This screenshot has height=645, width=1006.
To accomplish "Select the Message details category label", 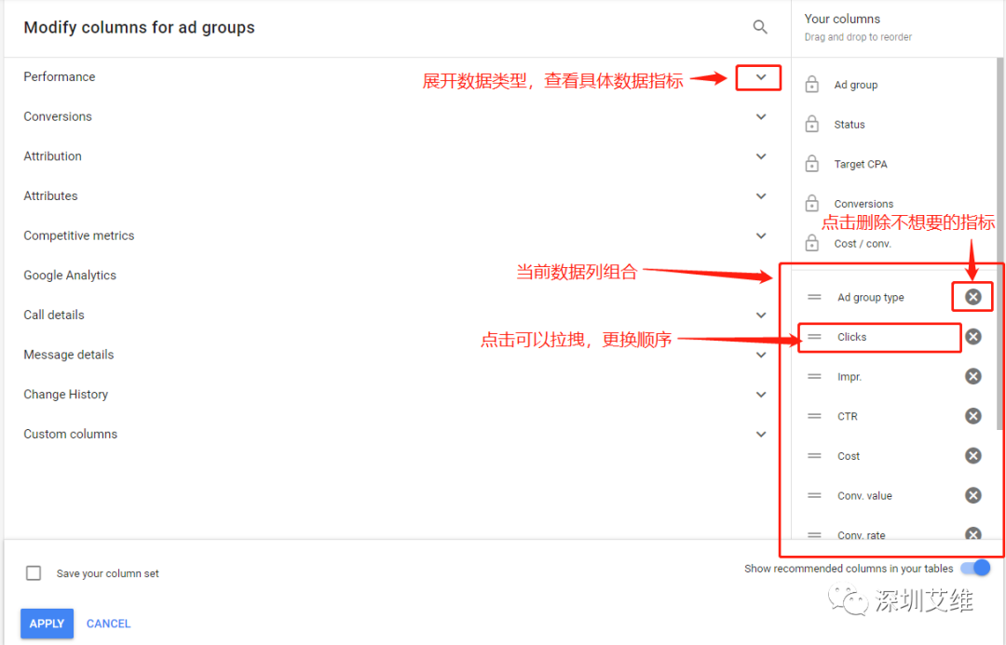I will pyautogui.click(x=69, y=355).
